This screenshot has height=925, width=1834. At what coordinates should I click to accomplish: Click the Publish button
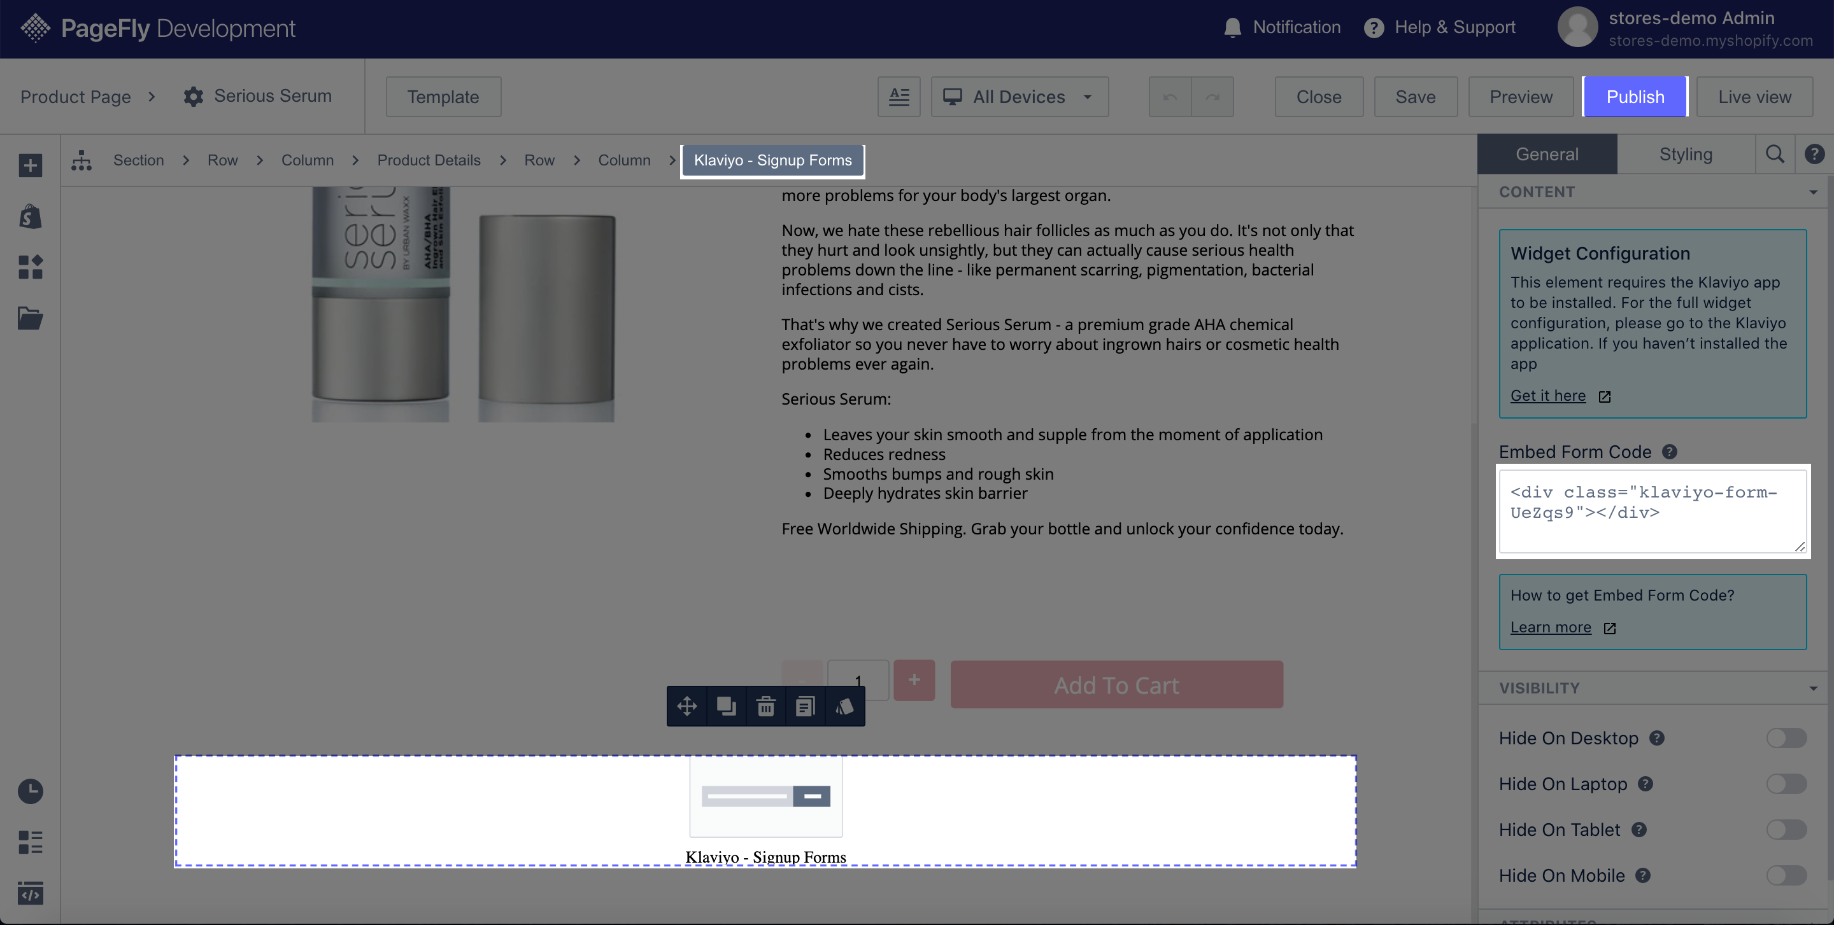tap(1635, 97)
